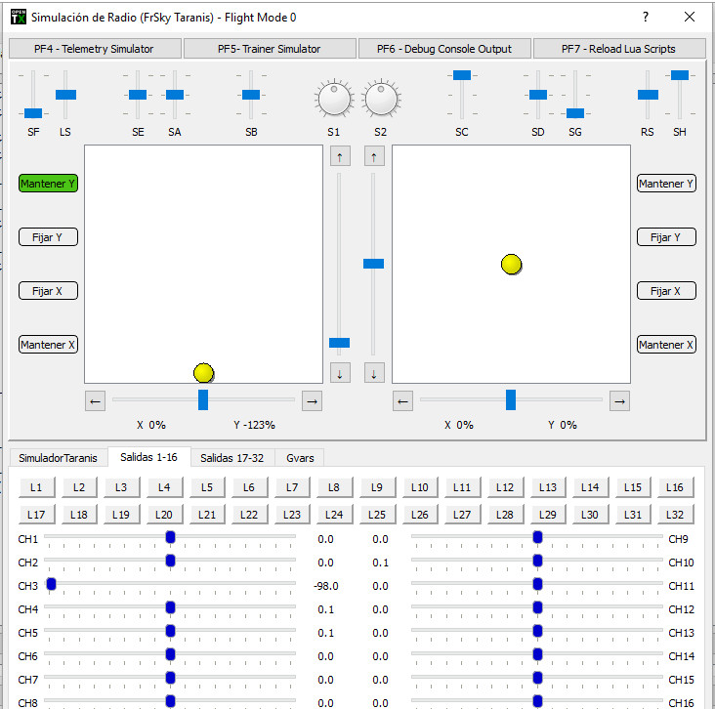Click the left stick's left arrow button
This screenshot has height=709, width=715.
click(95, 400)
